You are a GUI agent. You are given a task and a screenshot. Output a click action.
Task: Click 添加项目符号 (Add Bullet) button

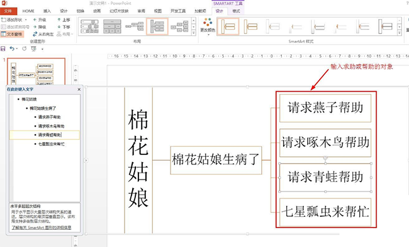(15, 27)
